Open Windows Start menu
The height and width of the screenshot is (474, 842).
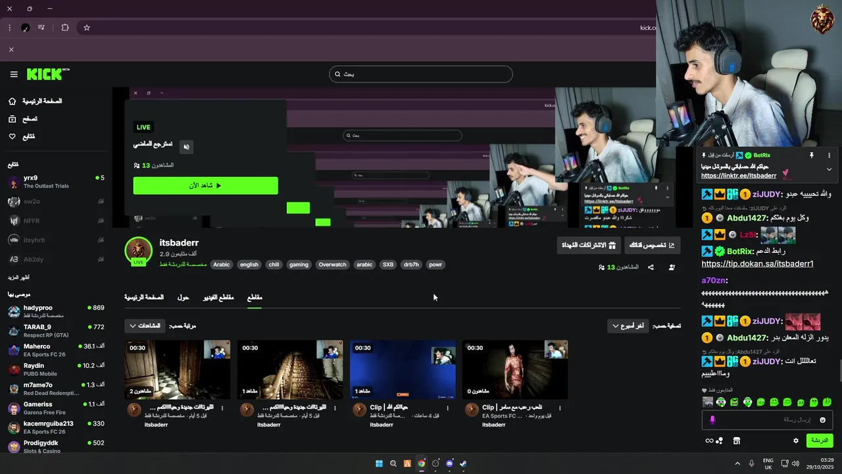(x=379, y=463)
